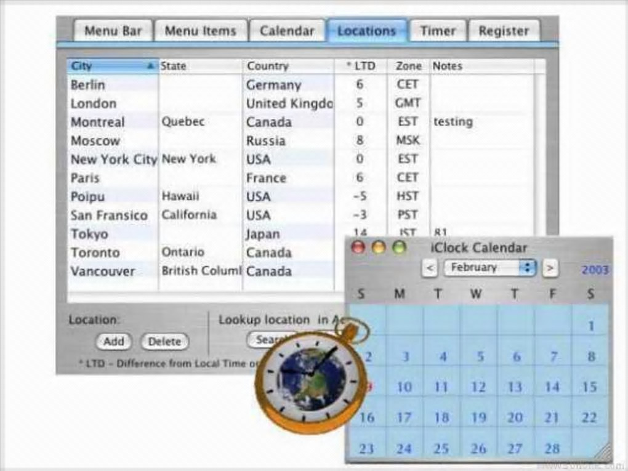Select February 12 in the calendar
Viewport: 628px width, 471px height.
click(479, 382)
